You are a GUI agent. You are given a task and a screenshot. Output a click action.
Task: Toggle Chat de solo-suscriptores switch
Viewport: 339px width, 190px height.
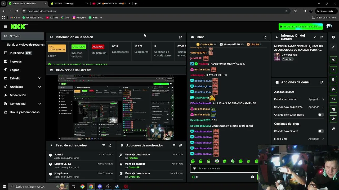pos(320,115)
